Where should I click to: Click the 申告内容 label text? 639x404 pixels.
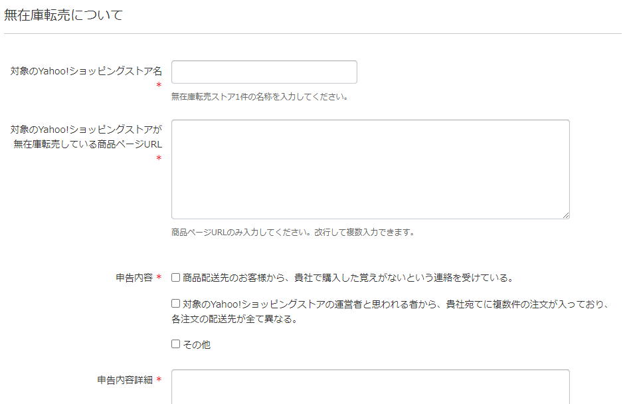tap(134, 278)
